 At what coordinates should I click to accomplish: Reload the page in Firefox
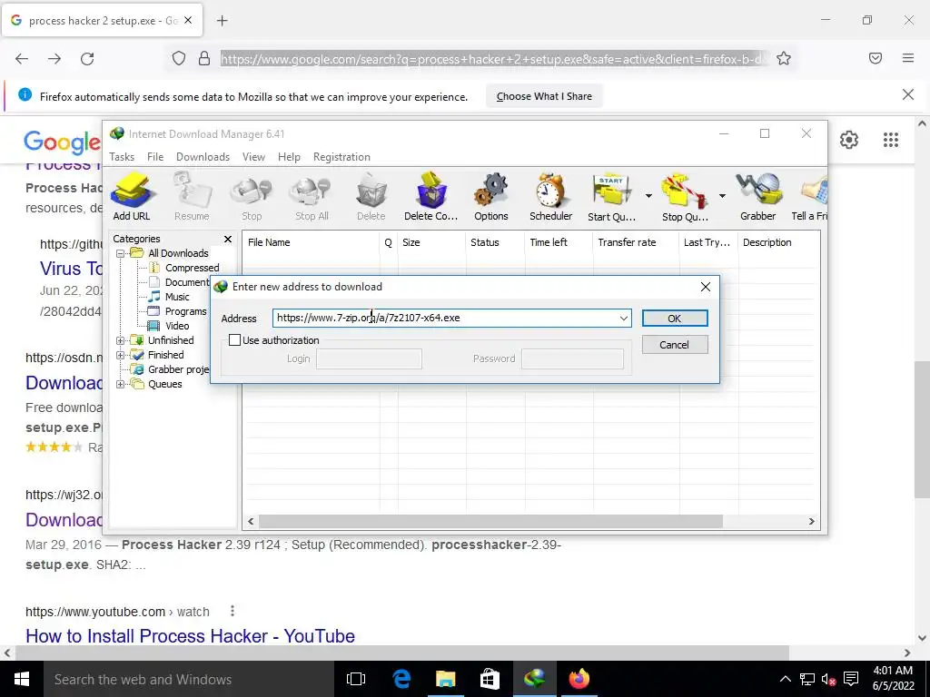[87, 59]
